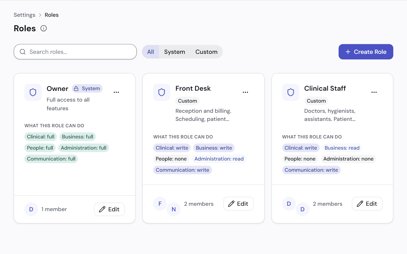Edit the Front Desk role
Screen dimensions: 407x254
(x=238, y=204)
